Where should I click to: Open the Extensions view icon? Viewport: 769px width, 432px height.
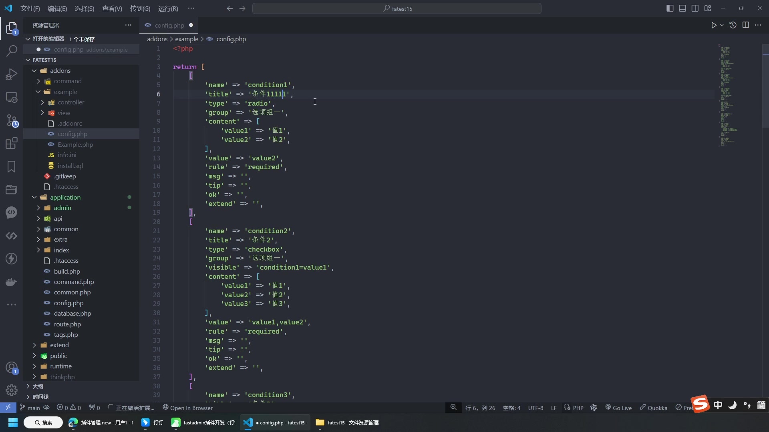pyautogui.click(x=12, y=143)
